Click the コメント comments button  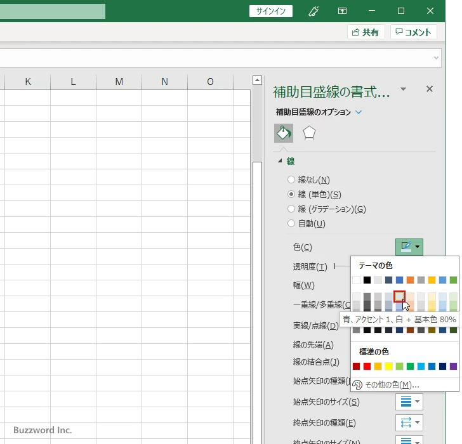[x=413, y=32]
